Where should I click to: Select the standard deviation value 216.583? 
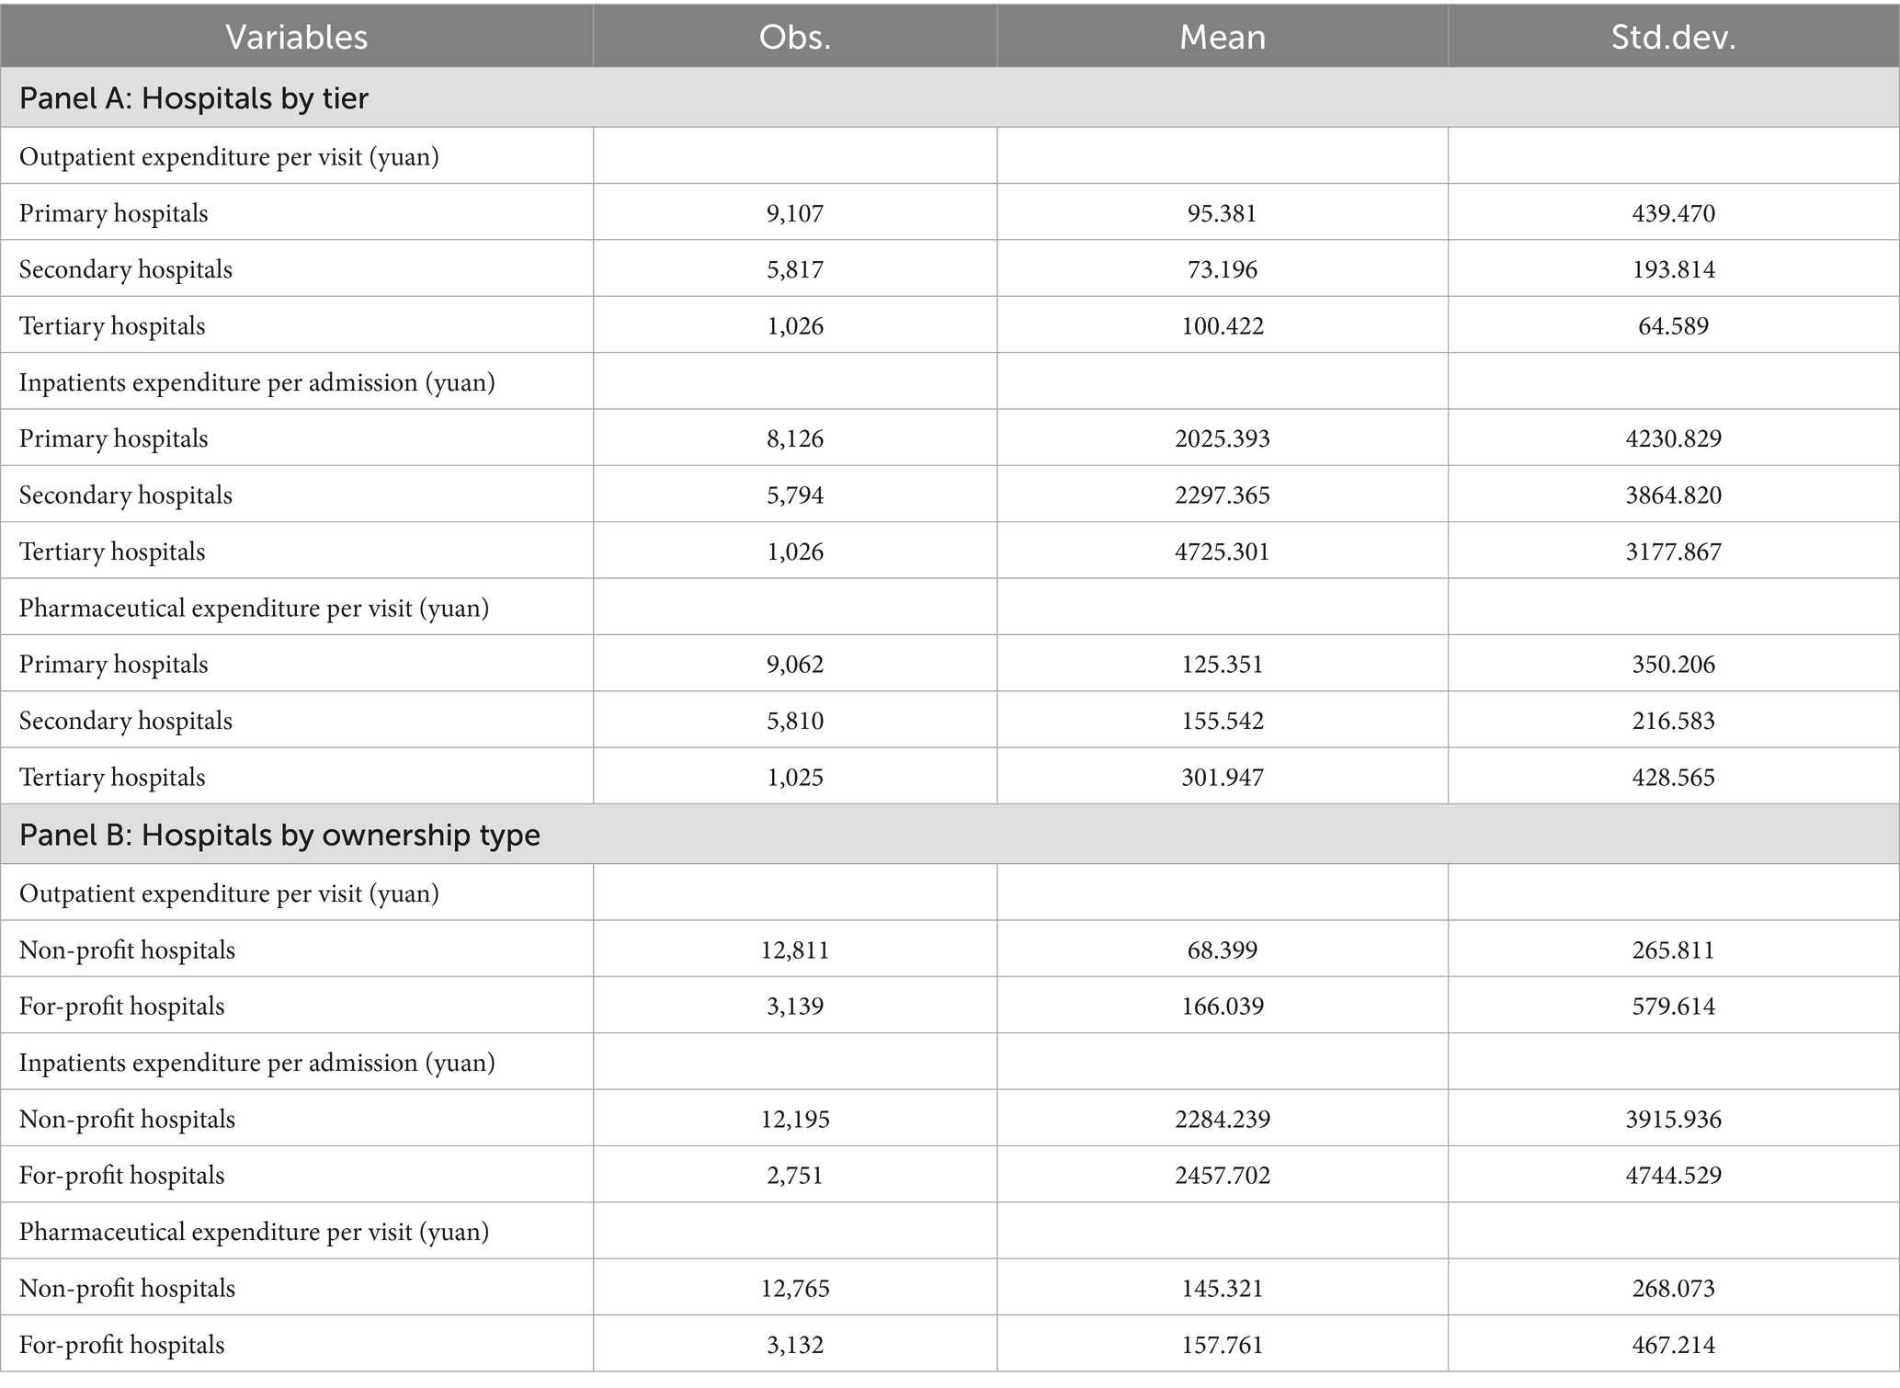(x=1673, y=721)
